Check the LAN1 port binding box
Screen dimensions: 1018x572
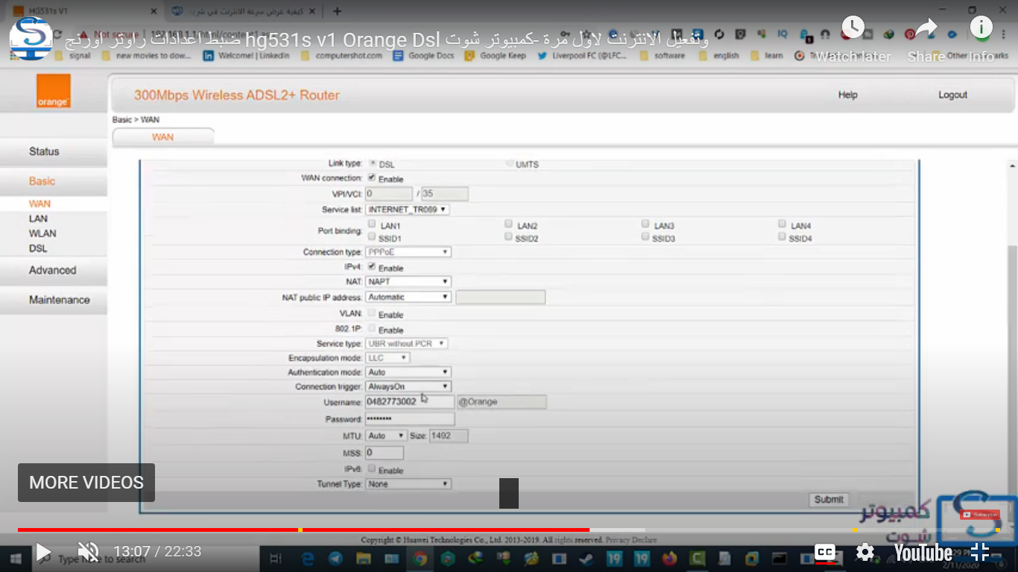click(373, 223)
